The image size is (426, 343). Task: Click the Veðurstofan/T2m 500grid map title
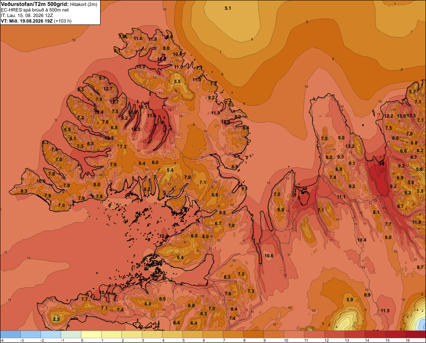[35, 4]
